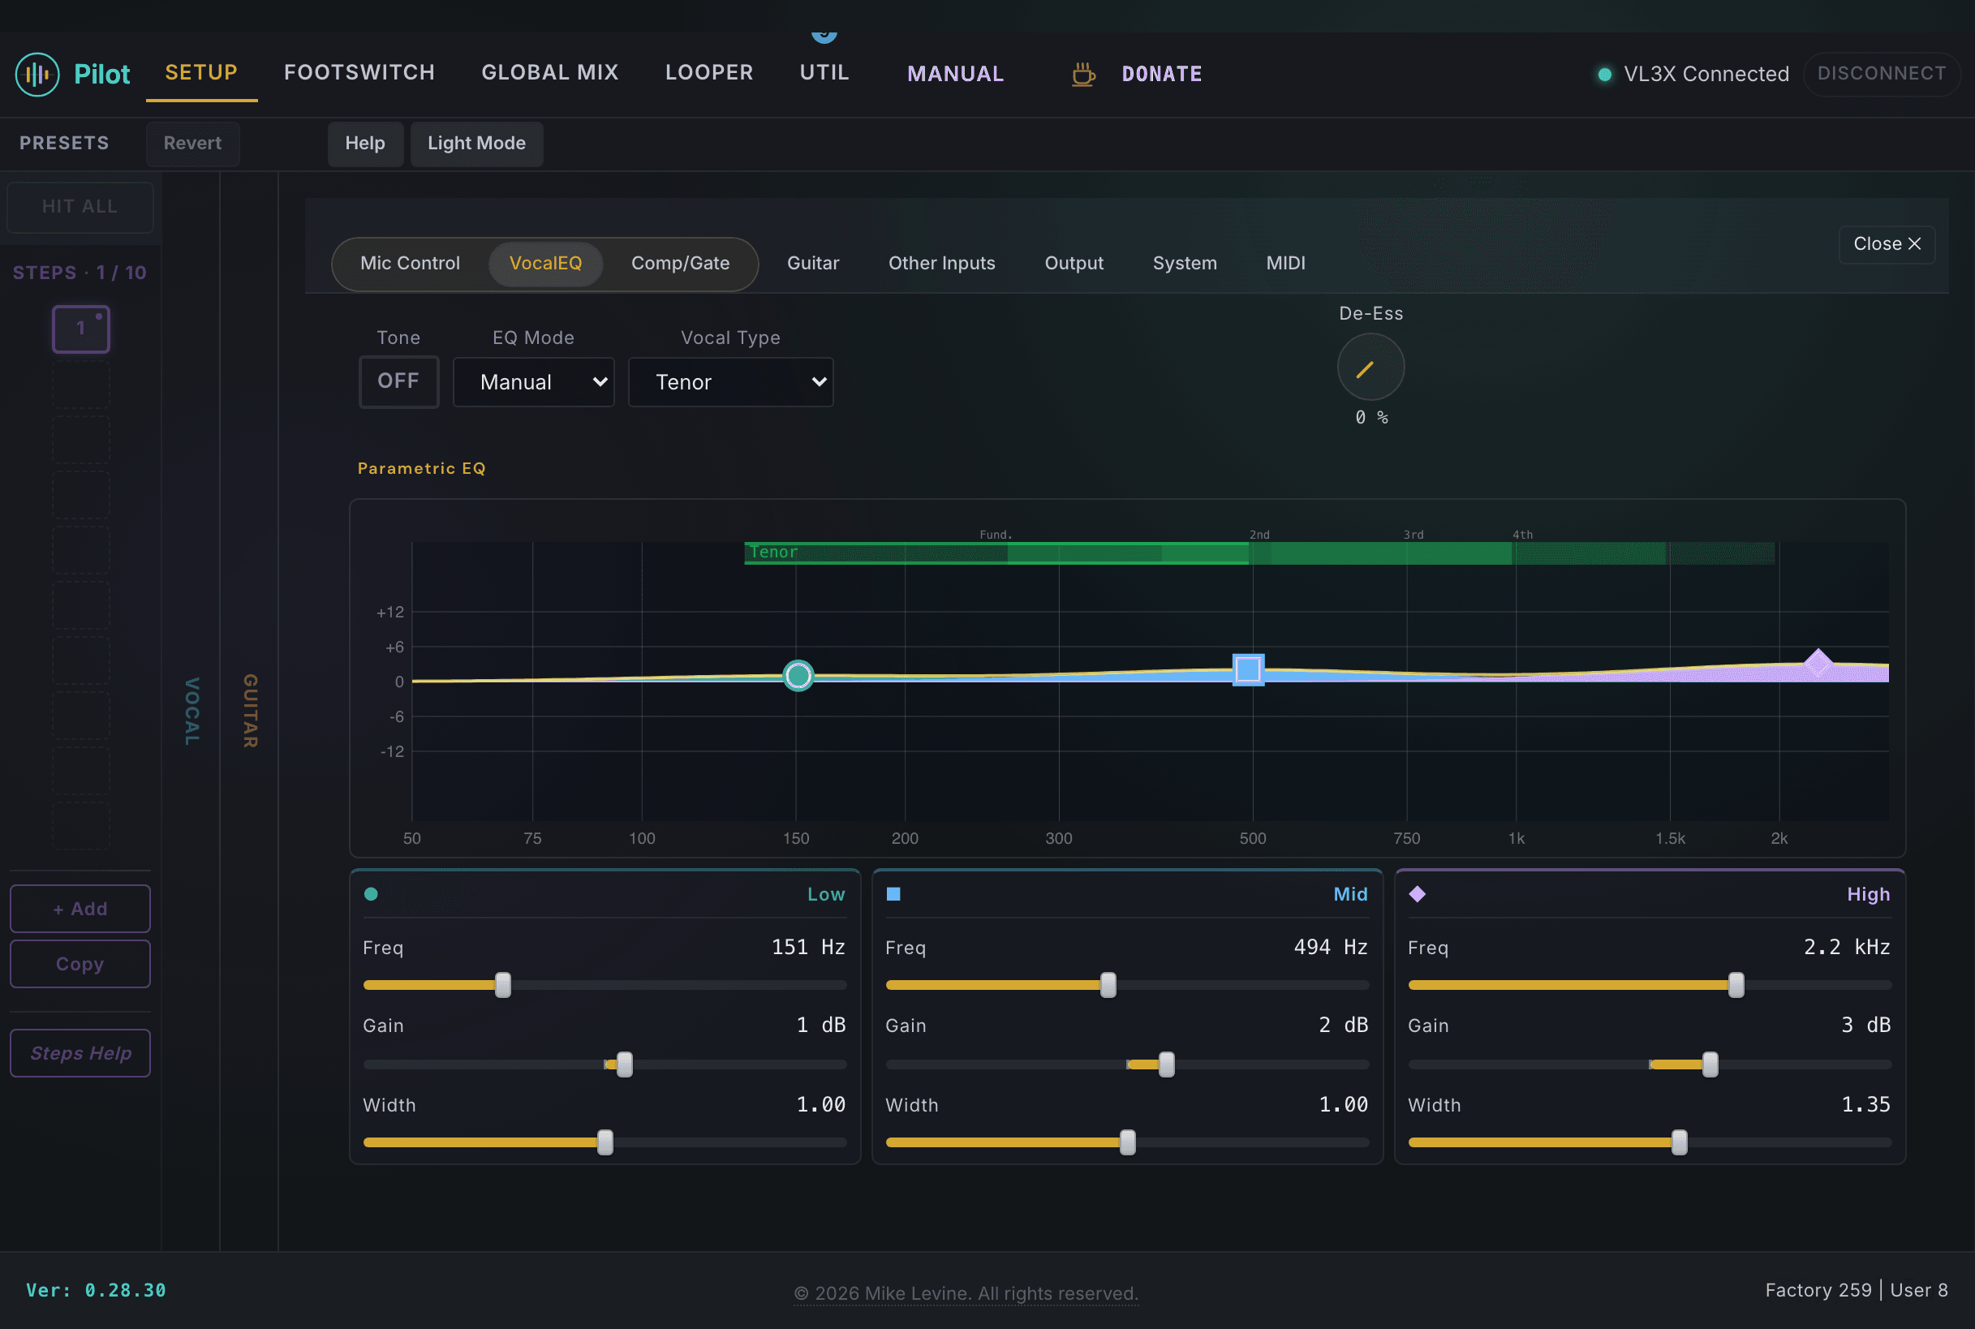Click the version text 0.28.30
This screenshot has width=1975, height=1329.
pos(96,1291)
